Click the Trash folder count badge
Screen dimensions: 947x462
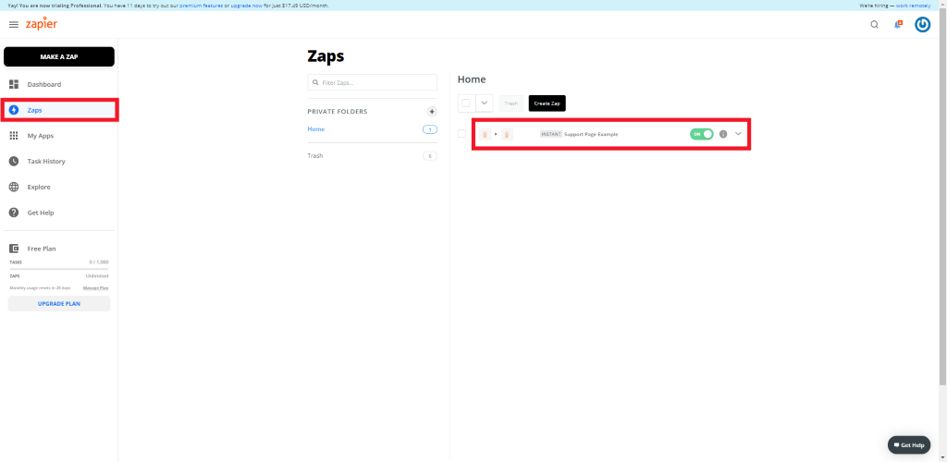tap(430, 155)
